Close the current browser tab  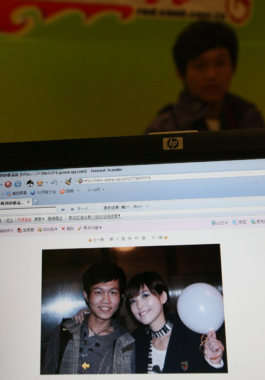(28, 202)
